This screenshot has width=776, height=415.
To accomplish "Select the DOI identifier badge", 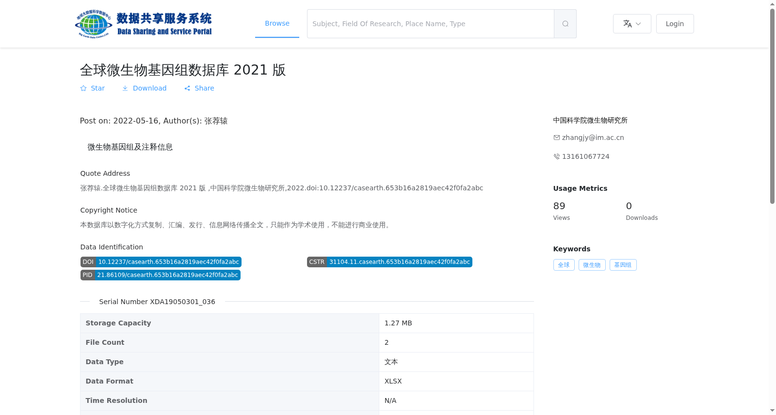I will tap(161, 262).
